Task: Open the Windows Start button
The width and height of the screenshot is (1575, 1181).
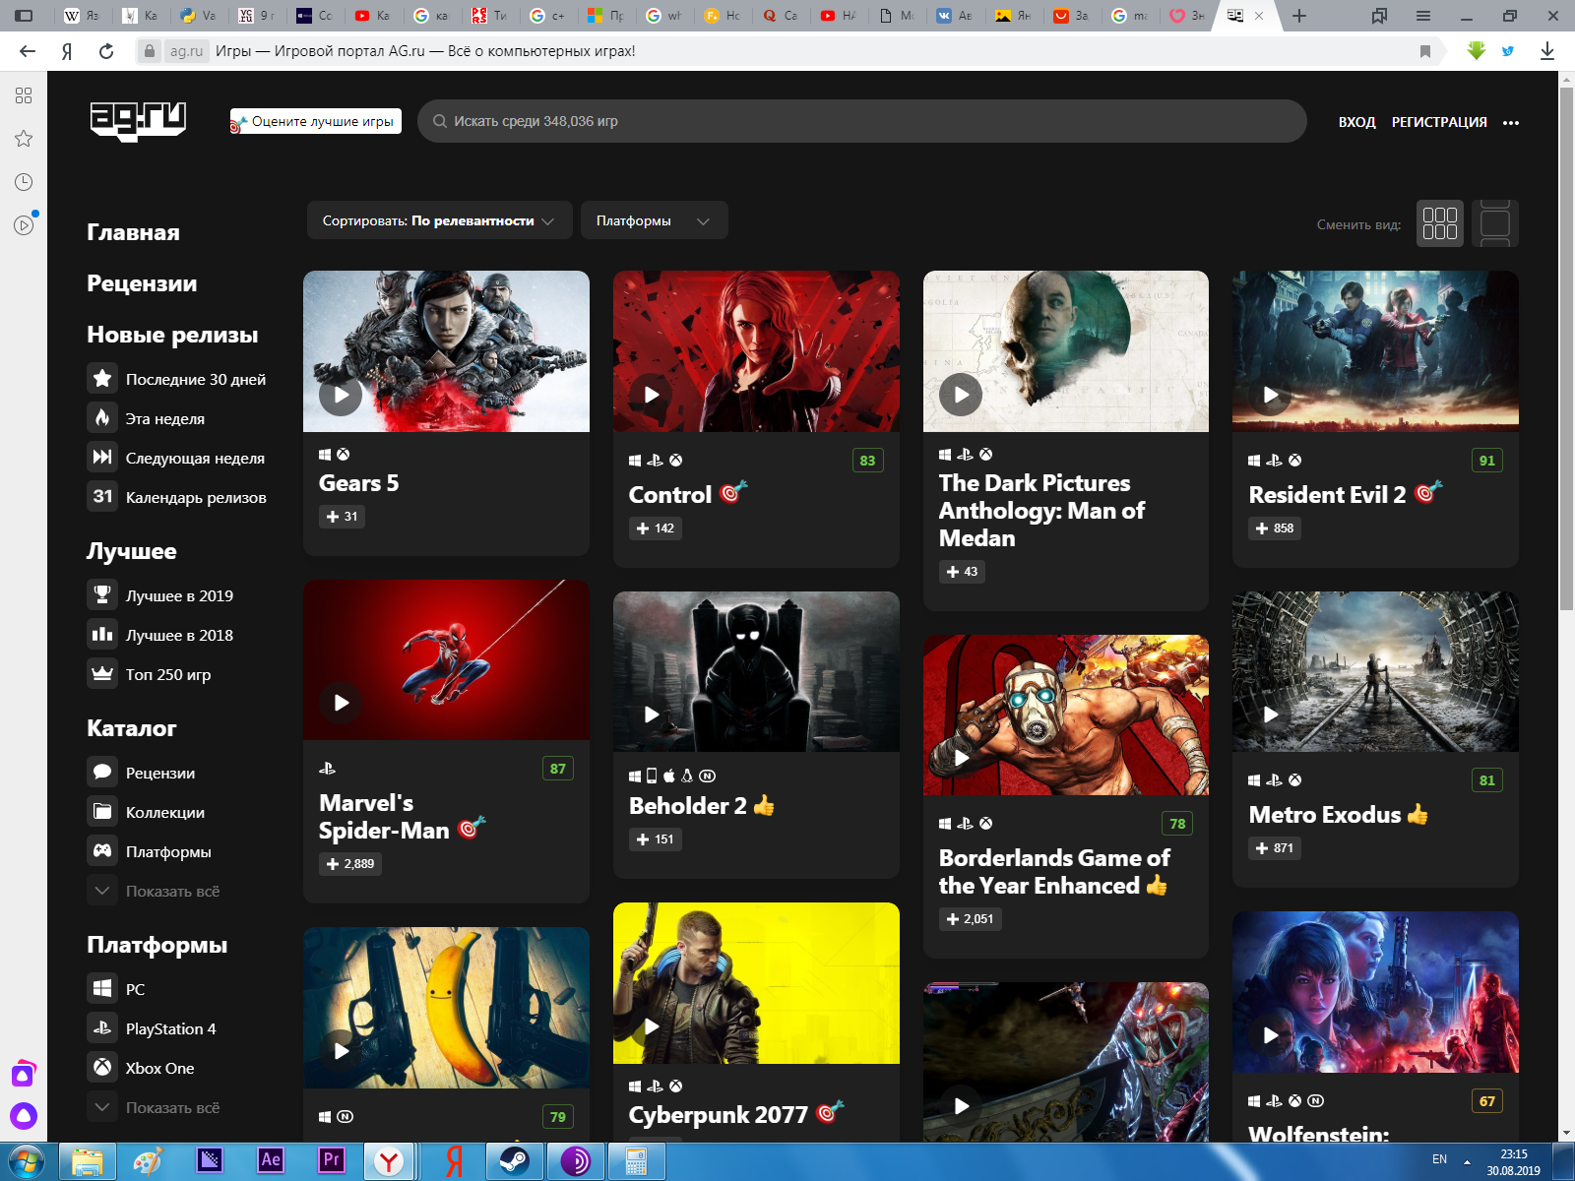Action: point(25,1161)
